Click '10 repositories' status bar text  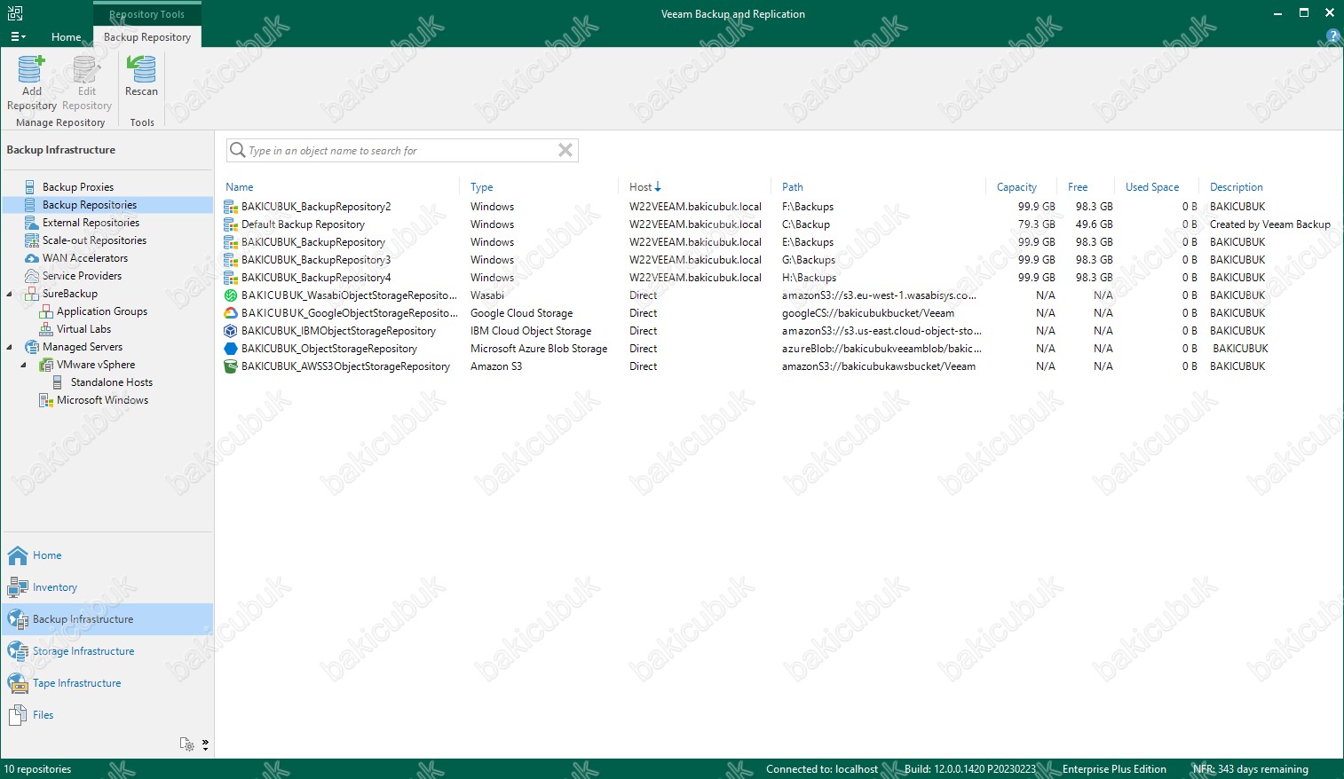(38, 769)
